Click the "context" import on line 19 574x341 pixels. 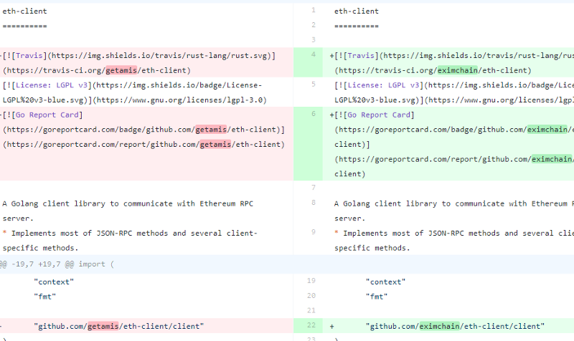(x=385, y=282)
